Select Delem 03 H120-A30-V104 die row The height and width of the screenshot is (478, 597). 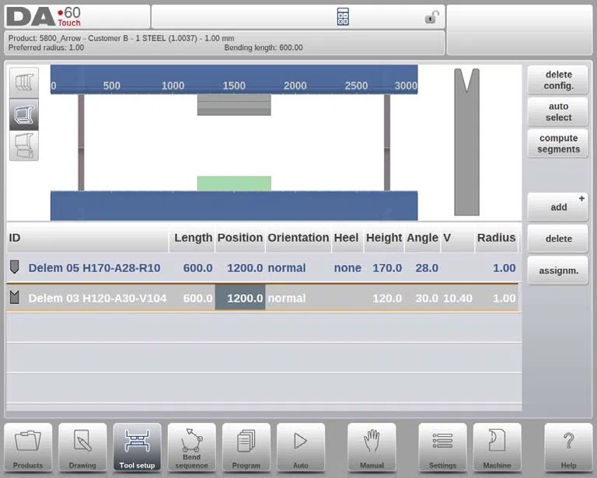(264, 298)
